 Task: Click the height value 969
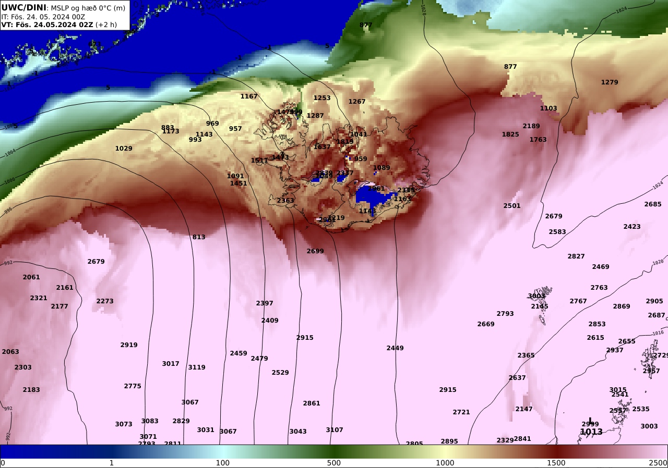tap(212, 124)
